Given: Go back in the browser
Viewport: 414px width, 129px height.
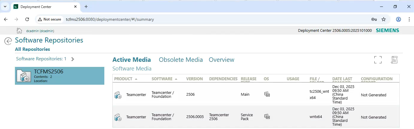Looking at the screenshot, I should point(6,19).
